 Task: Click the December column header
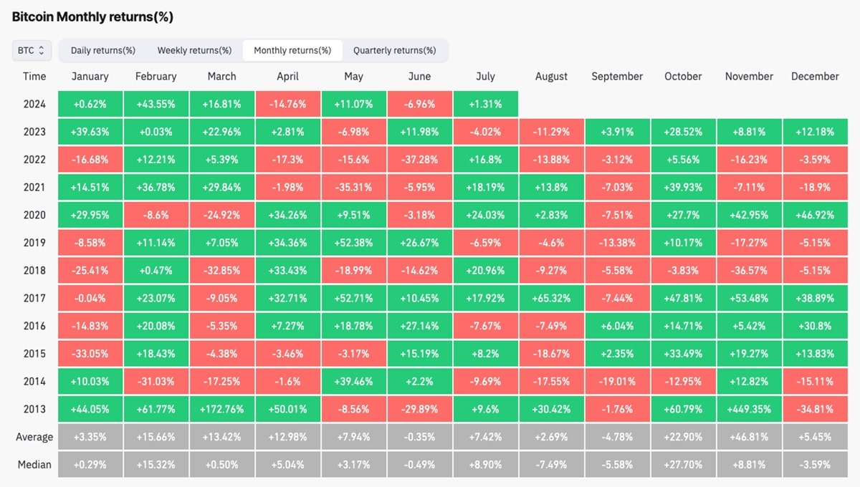coord(815,77)
